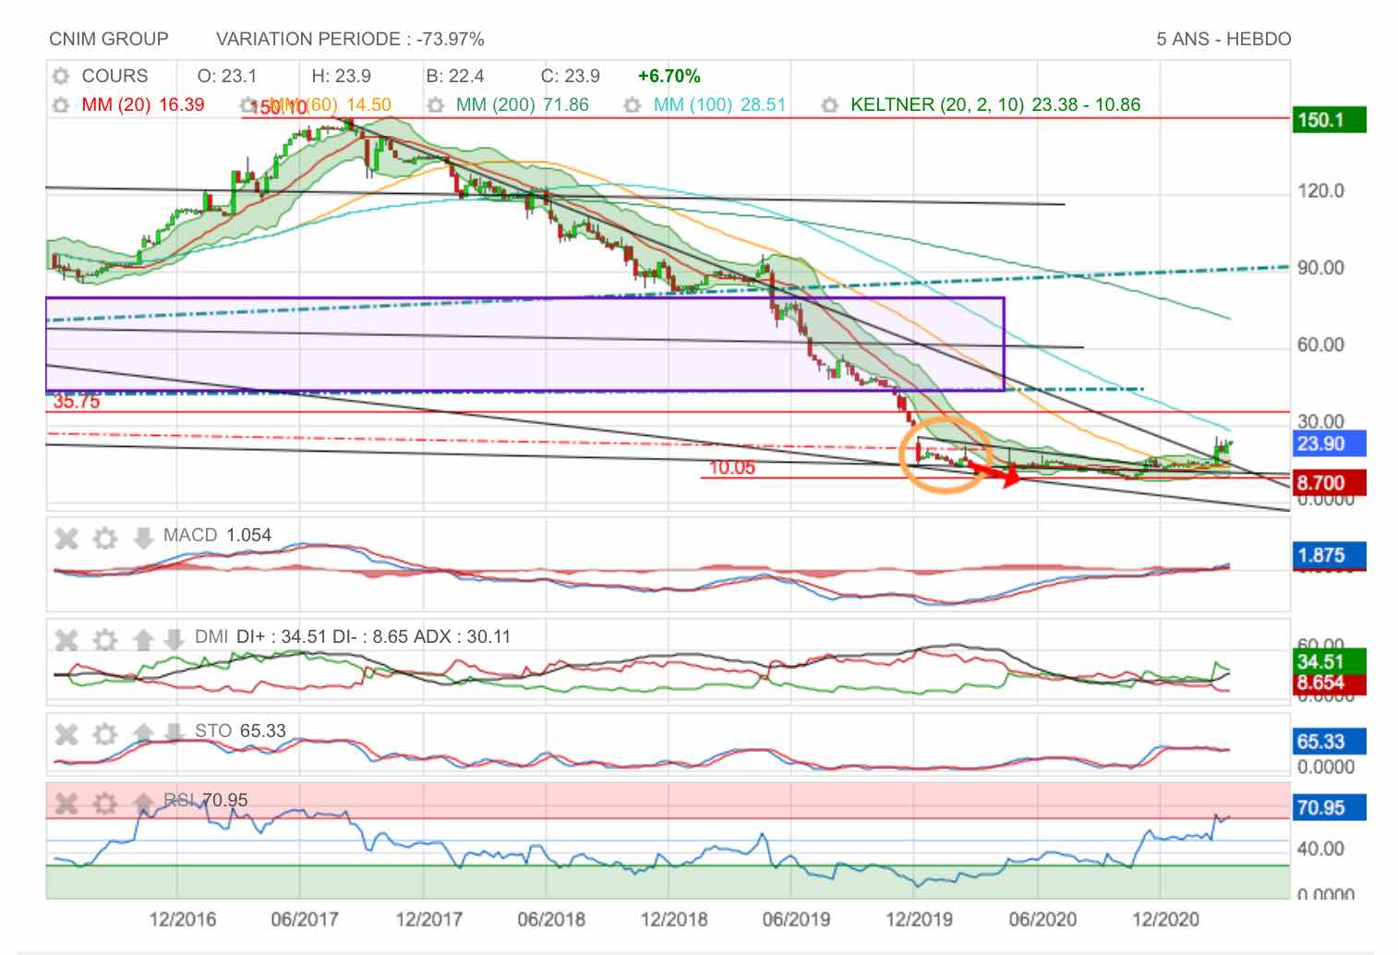Click the MM (20) 16.39 legend
The image size is (1398, 955).
click(143, 104)
